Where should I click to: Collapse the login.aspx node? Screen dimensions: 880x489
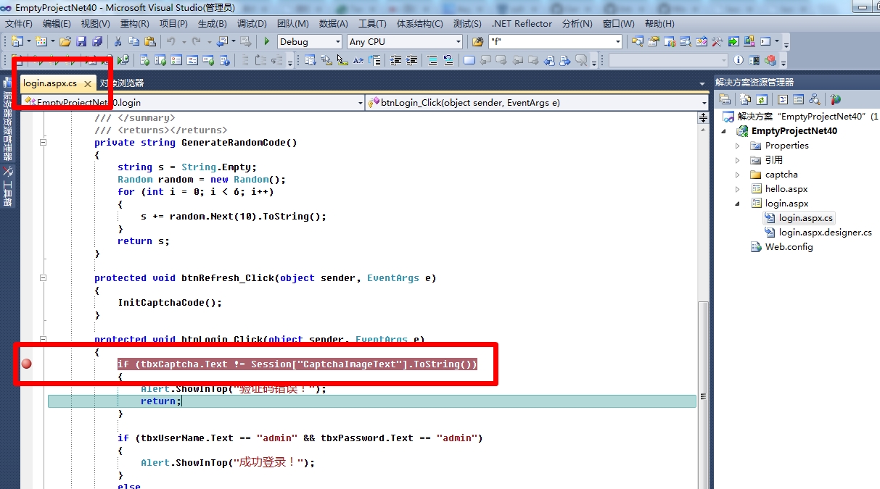tap(738, 204)
